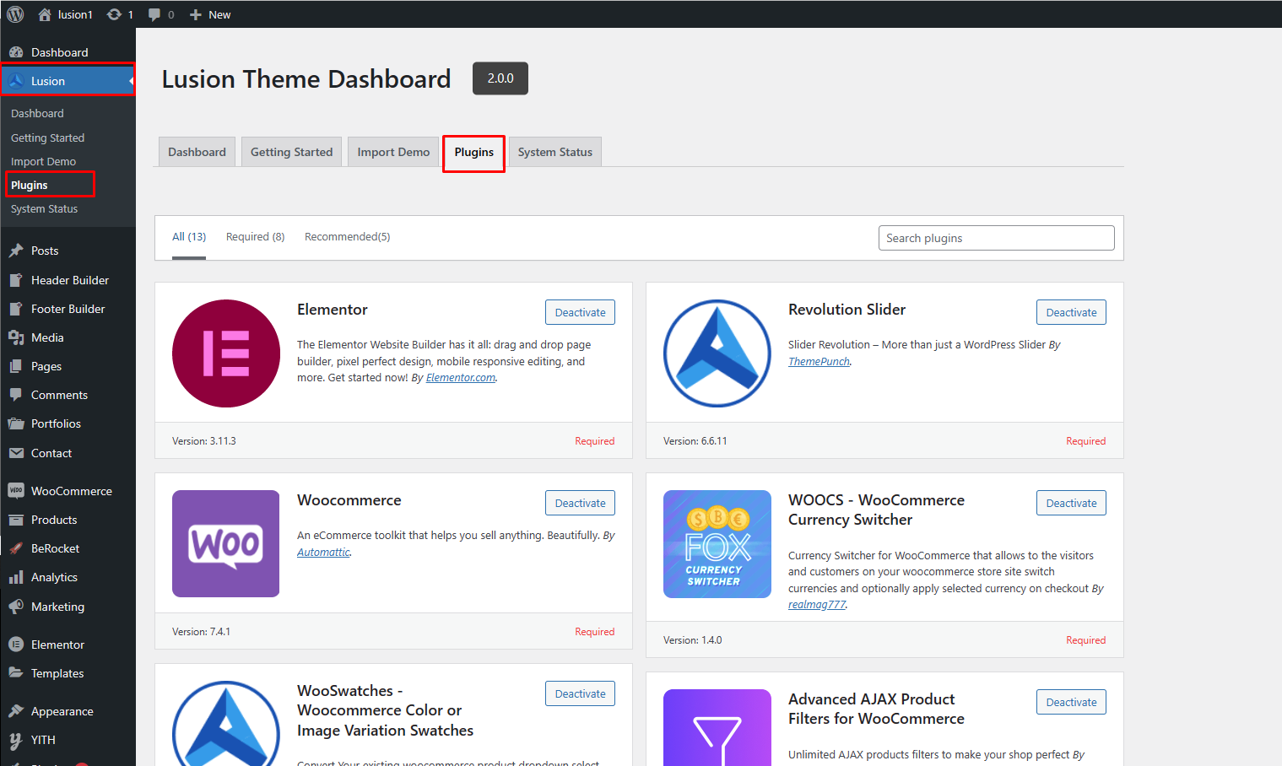This screenshot has width=1282, height=766.
Task: Click the Revolution Slider title
Action: (847, 310)
